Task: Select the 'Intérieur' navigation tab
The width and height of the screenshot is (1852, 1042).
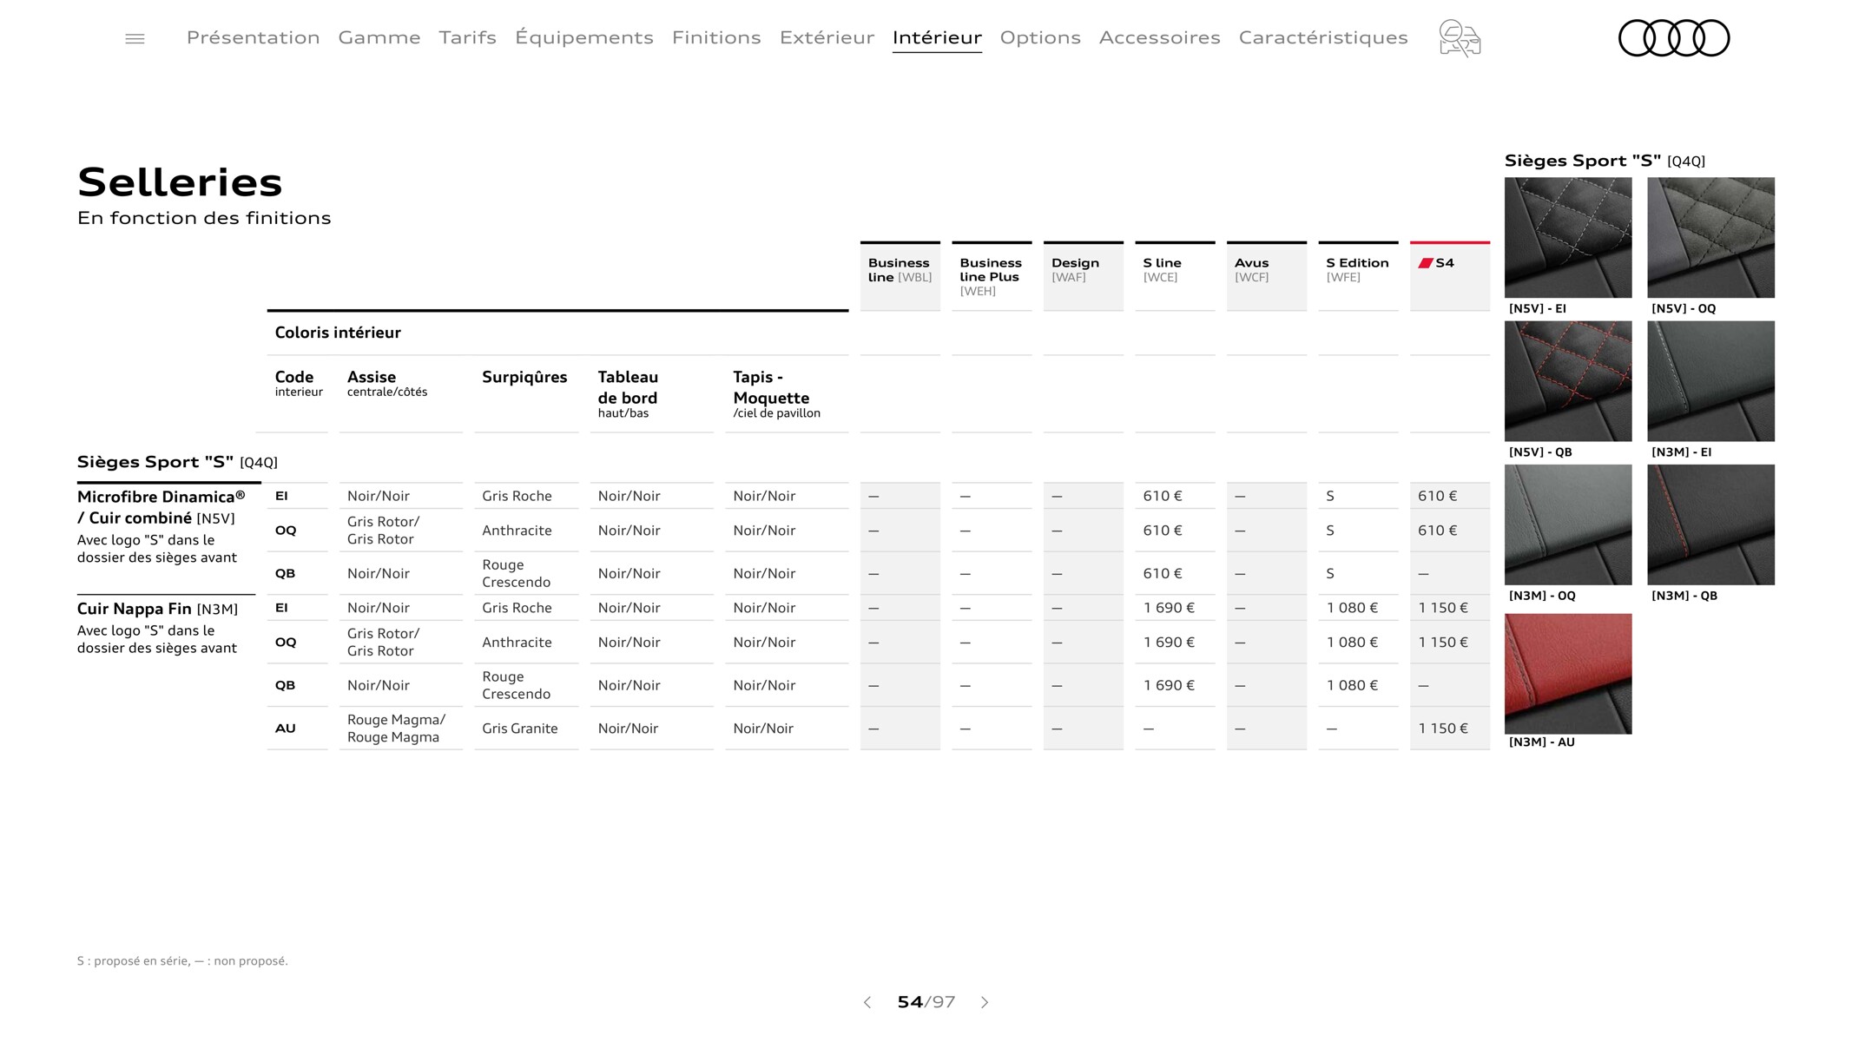Action: [936, 36]
